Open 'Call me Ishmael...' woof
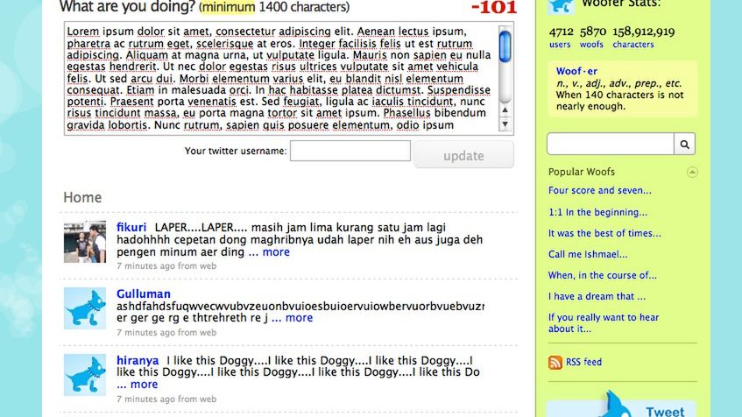Image resolution: width=742 pixels, height=417 pixels. [x=588, y=254]
